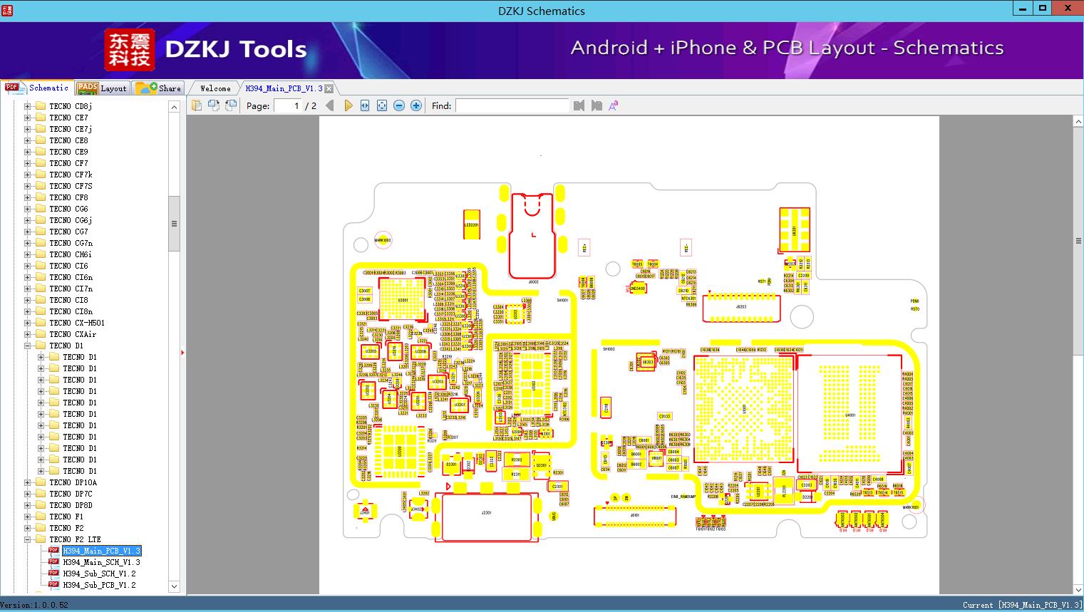
Task: Click the fit-width icon in the PDF toolbar
Action: [x=365, y=105]
